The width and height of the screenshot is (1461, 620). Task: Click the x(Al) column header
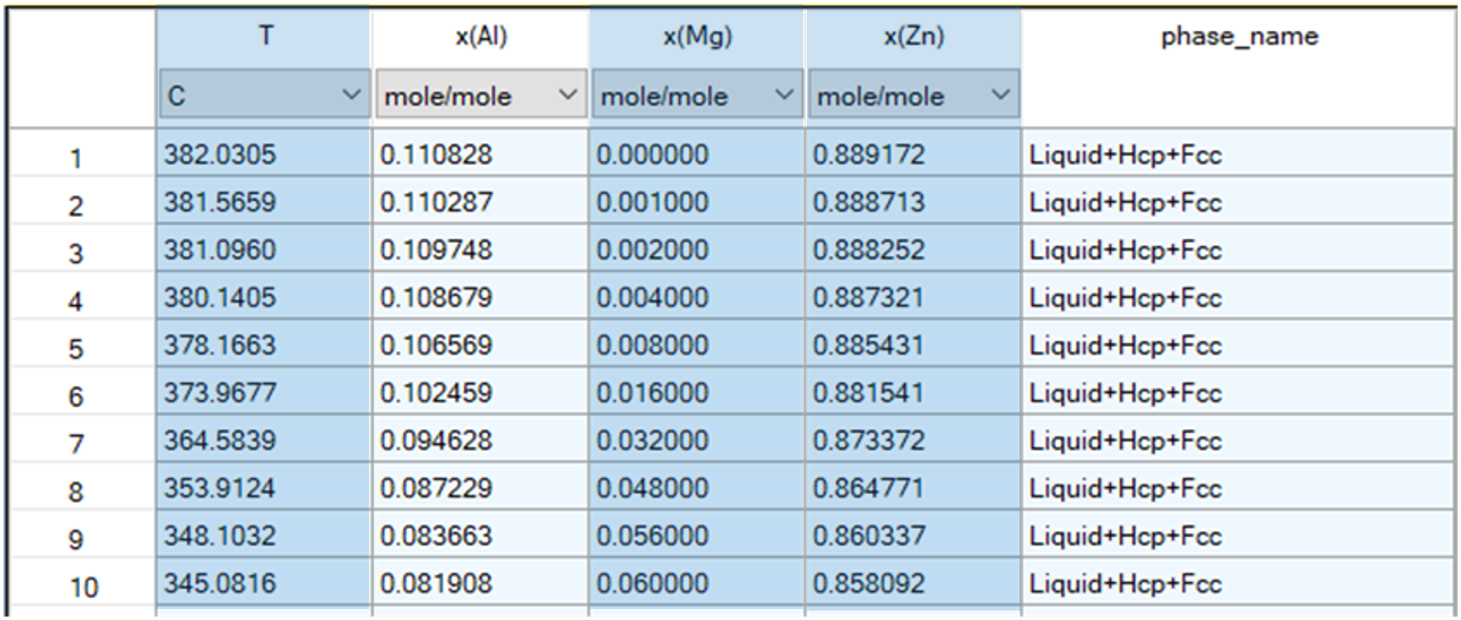click(481, 36)
